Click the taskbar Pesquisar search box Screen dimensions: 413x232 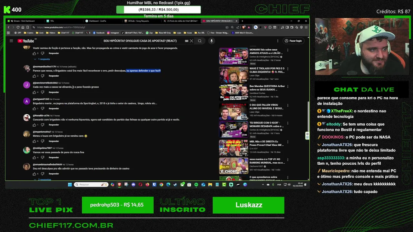[91, 185]
